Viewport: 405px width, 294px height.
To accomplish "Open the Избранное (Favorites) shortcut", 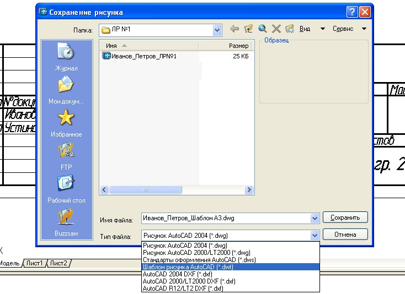I will pos(66,123).
